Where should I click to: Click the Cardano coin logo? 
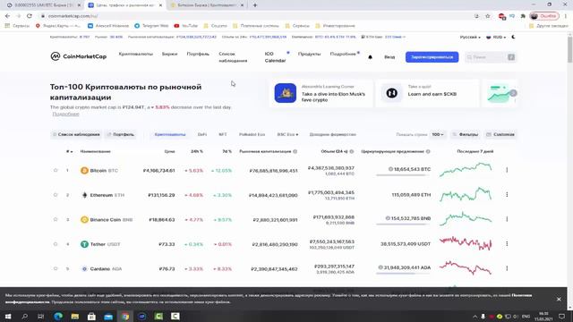click(84, 268)
